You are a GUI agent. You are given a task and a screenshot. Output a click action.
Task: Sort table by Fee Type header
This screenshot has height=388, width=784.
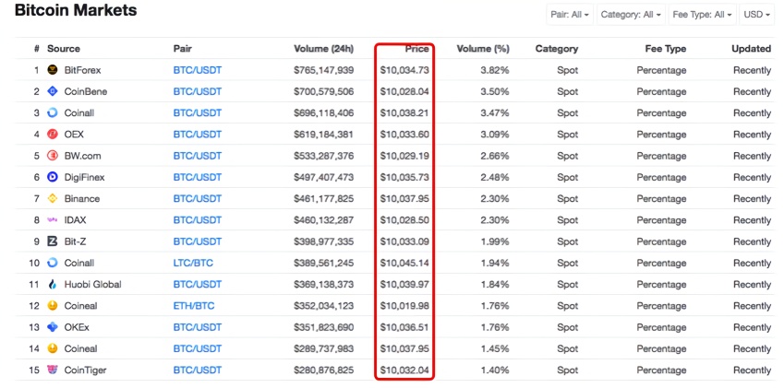pos(664,49)
